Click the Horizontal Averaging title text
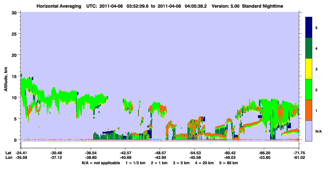Screen dimensions: 332x170 (x=58, y=6)
